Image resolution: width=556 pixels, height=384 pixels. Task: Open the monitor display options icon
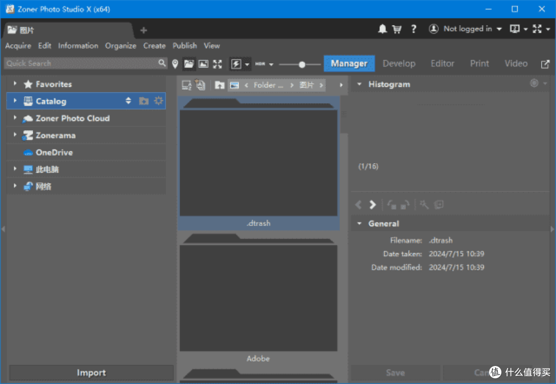tap(514, 29)
